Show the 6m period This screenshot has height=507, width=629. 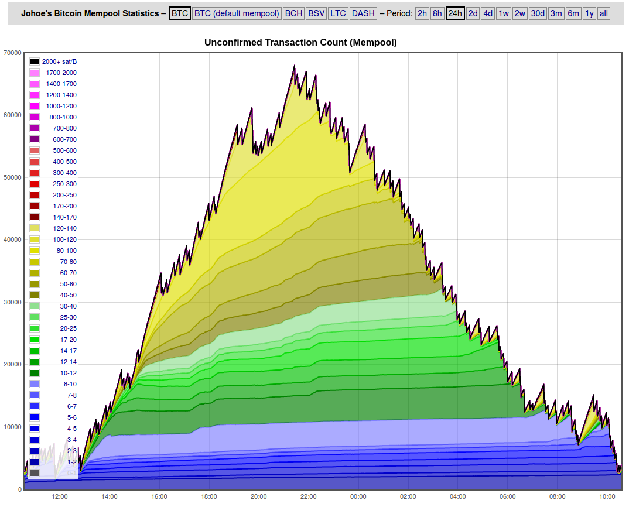[573, 13]
